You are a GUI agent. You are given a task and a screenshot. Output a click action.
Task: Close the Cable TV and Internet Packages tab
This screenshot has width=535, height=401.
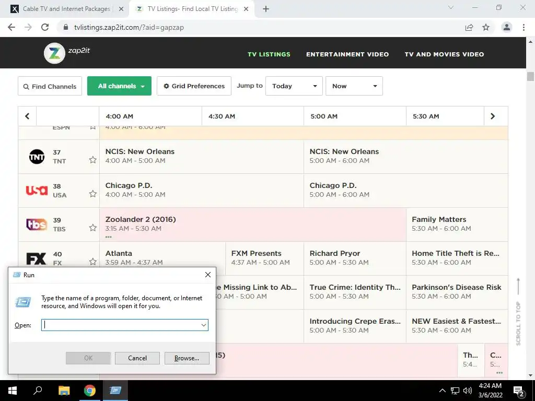coord(121,9)
